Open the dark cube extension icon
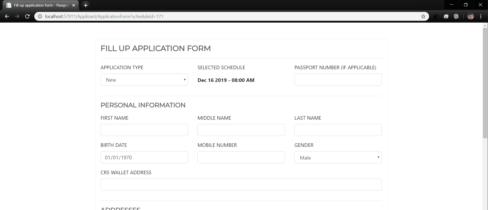Image resolution: width=488 pixels, height=210 pixels. point(436,16)
